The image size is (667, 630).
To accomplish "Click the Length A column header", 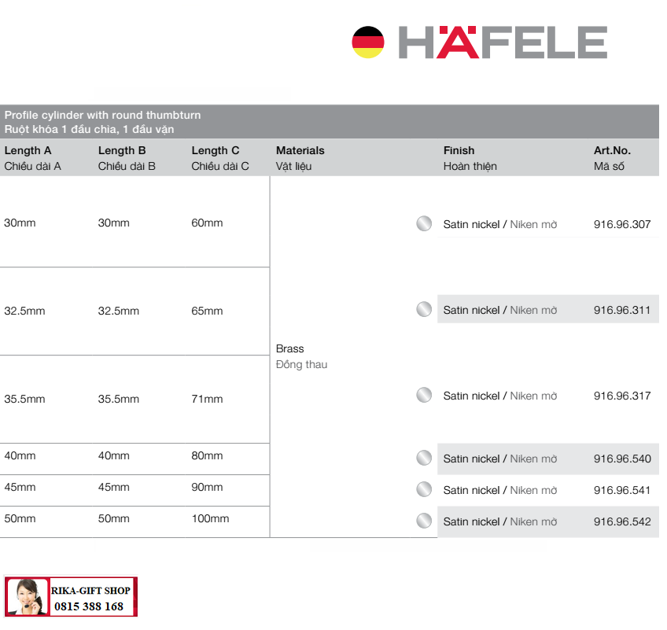I will click(33, 158).
